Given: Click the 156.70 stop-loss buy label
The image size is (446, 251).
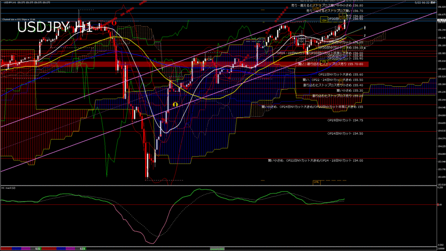Looking at the screenshot, I should point(334,11).
